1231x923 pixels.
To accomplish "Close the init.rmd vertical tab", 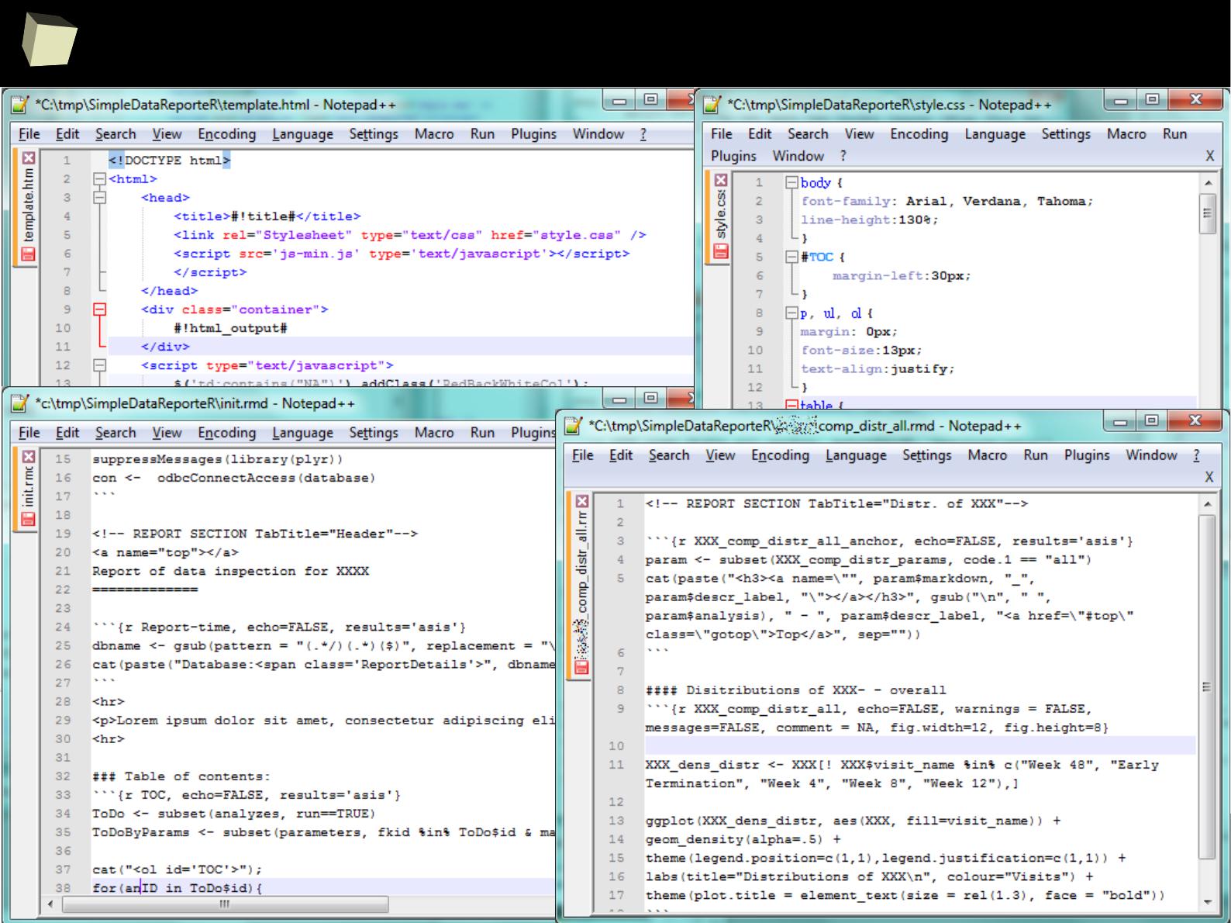I will [x=29, y=457].
